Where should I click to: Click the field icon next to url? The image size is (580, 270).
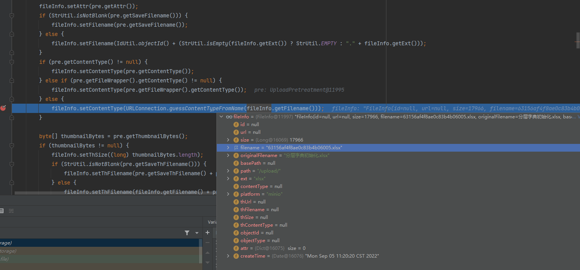point(236,132)
